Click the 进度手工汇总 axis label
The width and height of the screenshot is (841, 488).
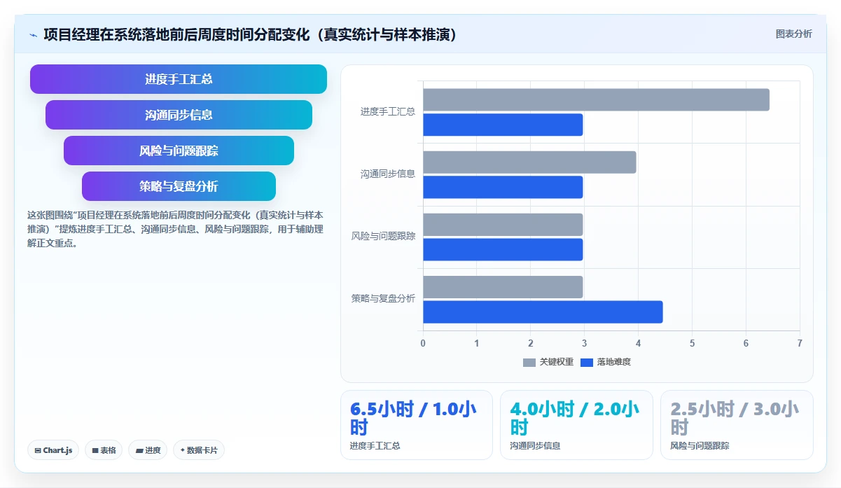tap(388, 111)
